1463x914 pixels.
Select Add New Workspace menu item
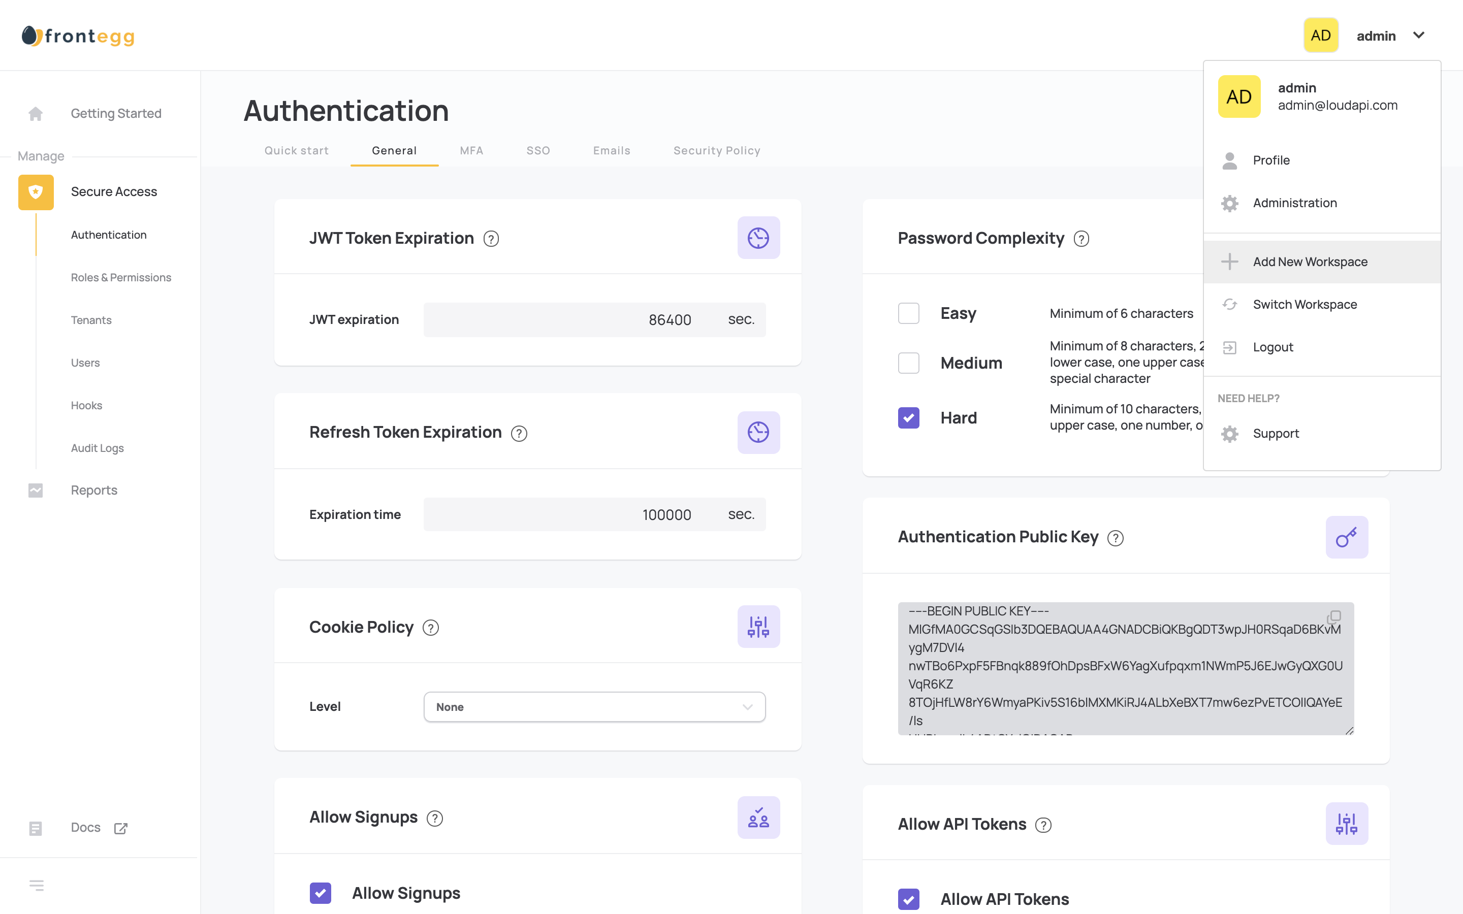point(1310,262)
